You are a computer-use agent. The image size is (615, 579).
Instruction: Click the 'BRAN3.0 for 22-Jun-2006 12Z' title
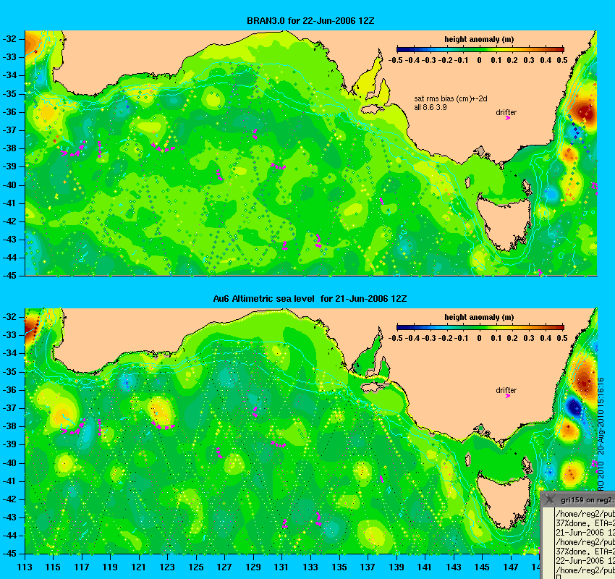[x=310, y=21]
